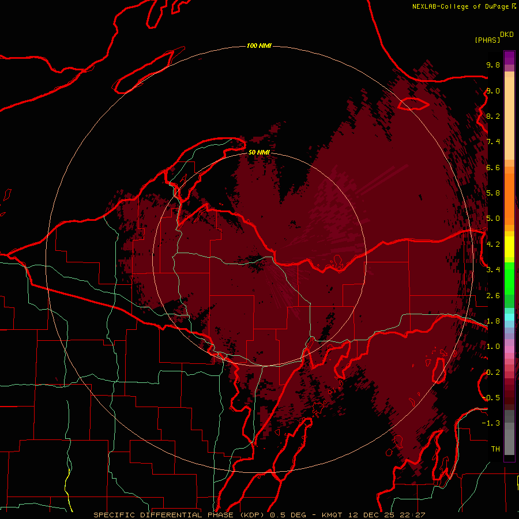Viewport: 519px width, 519px height.
Task: Click the 0.2 legend value
Action: tap(493, 373)
